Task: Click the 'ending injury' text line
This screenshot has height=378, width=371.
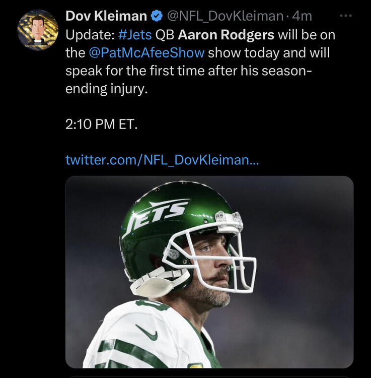Action: (108, 89)
